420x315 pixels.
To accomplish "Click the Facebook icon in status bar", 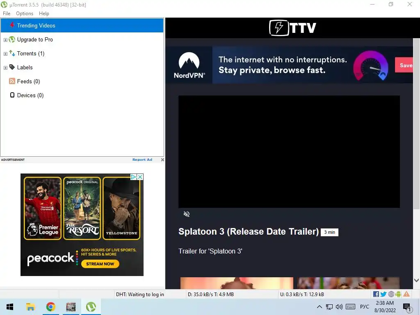I will click(376, 294).
